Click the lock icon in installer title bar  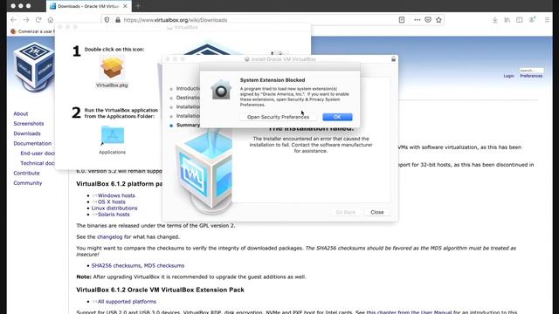click(393, 58)
